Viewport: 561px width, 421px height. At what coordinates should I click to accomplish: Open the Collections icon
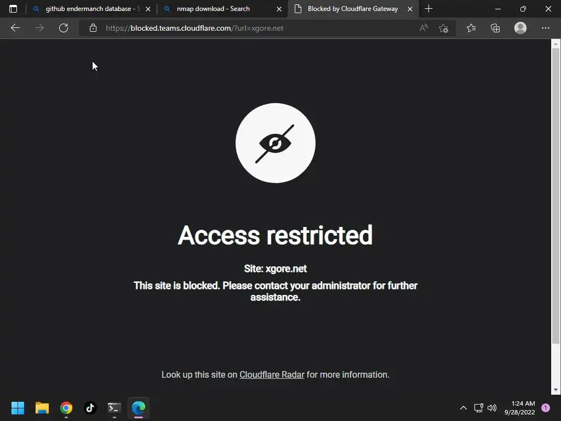point(495,28)
